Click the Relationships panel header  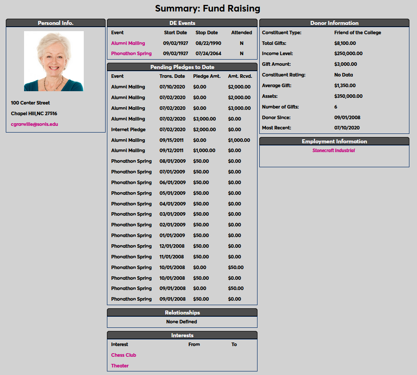tap(182, 312)
